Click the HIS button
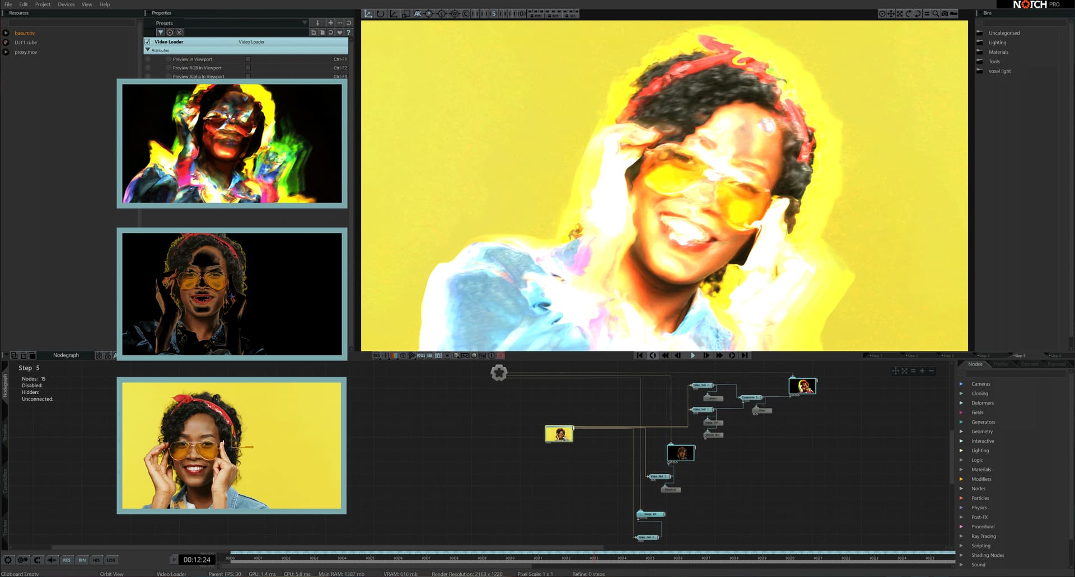 tap(96, 560)
